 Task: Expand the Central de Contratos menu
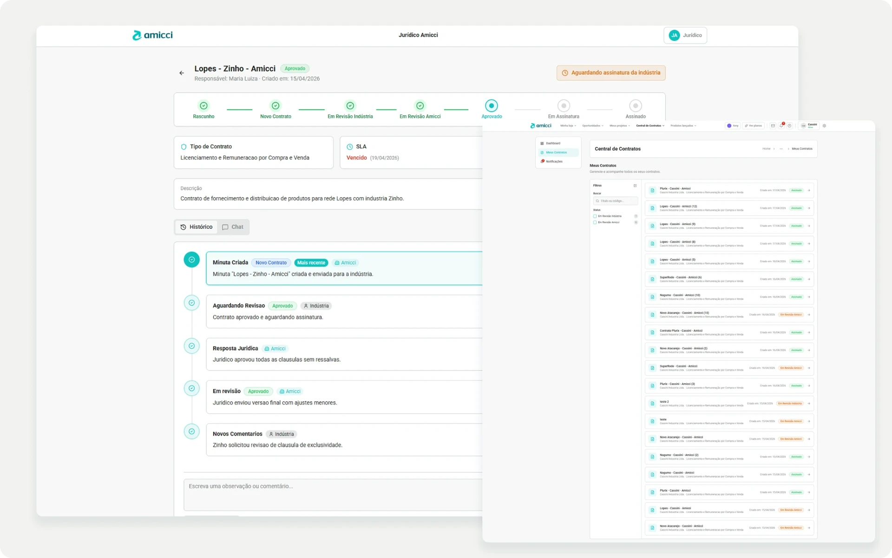coord(650,126)
